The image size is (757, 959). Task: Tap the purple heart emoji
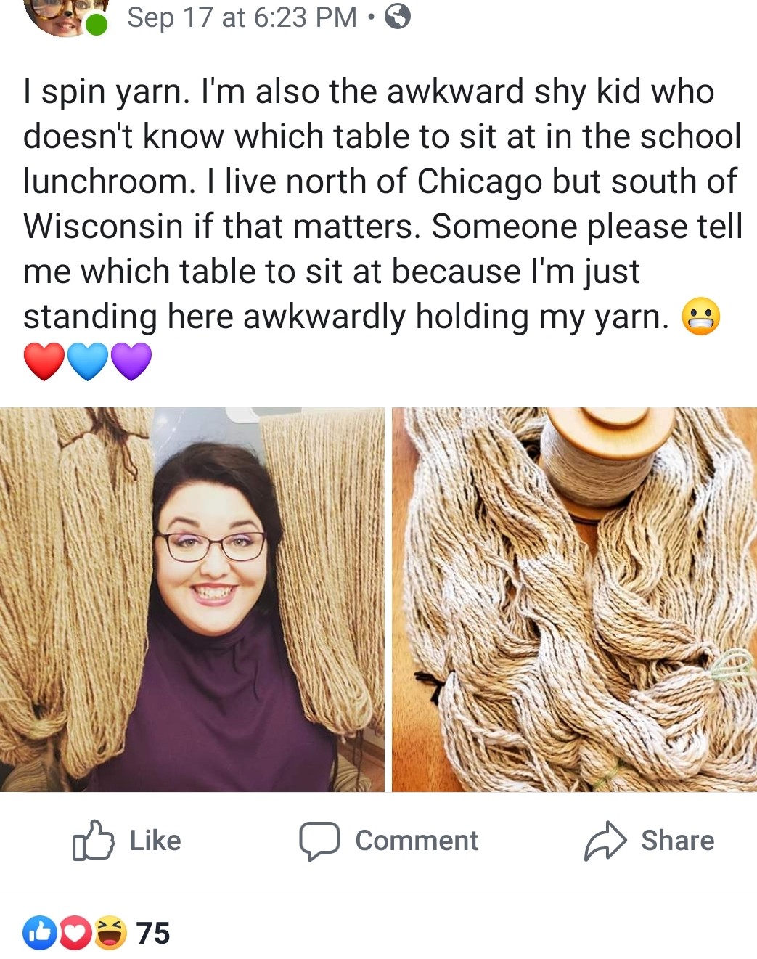(x=131, y=362)
